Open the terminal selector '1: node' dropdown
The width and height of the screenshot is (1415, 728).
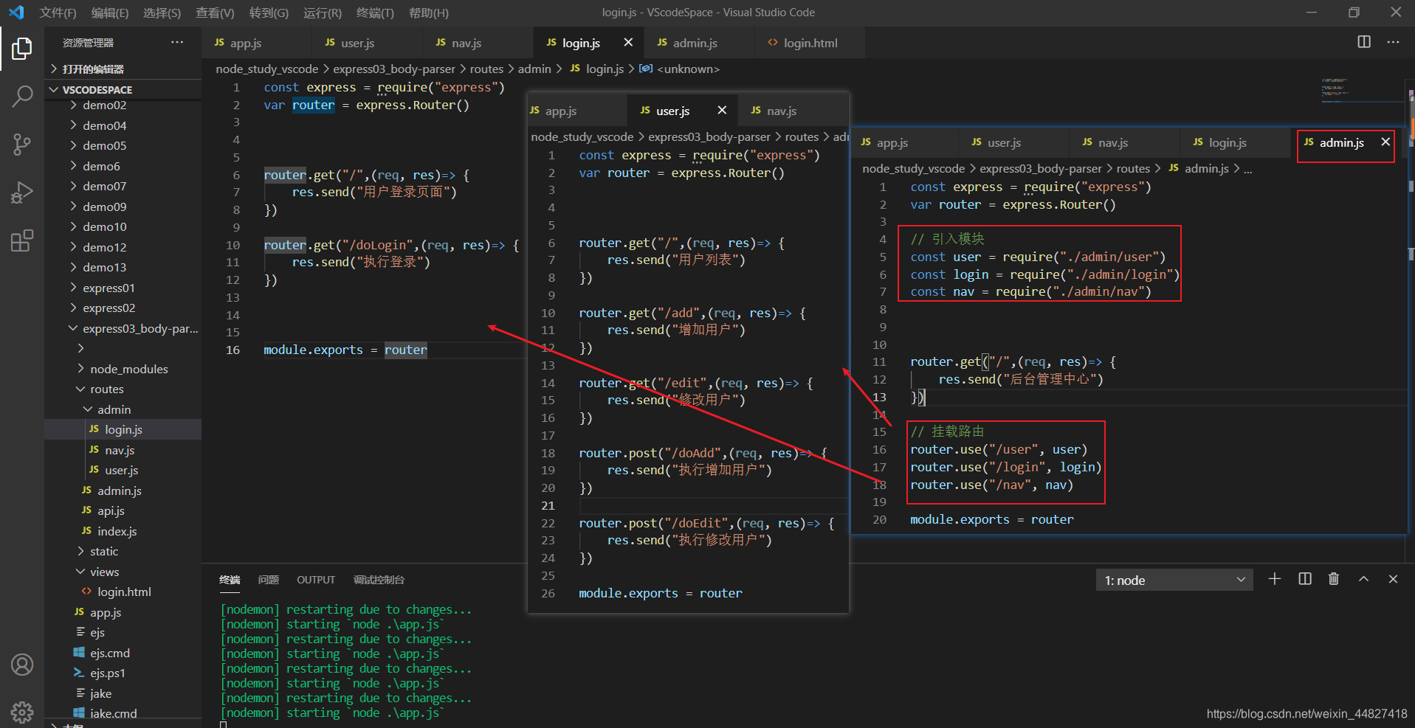tap(1175, 580)
